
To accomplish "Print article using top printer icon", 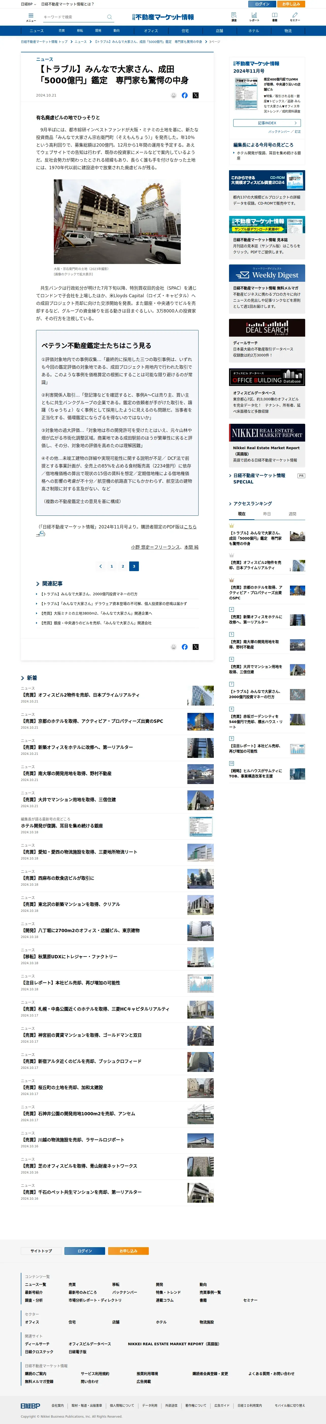I will click(173, 96).
